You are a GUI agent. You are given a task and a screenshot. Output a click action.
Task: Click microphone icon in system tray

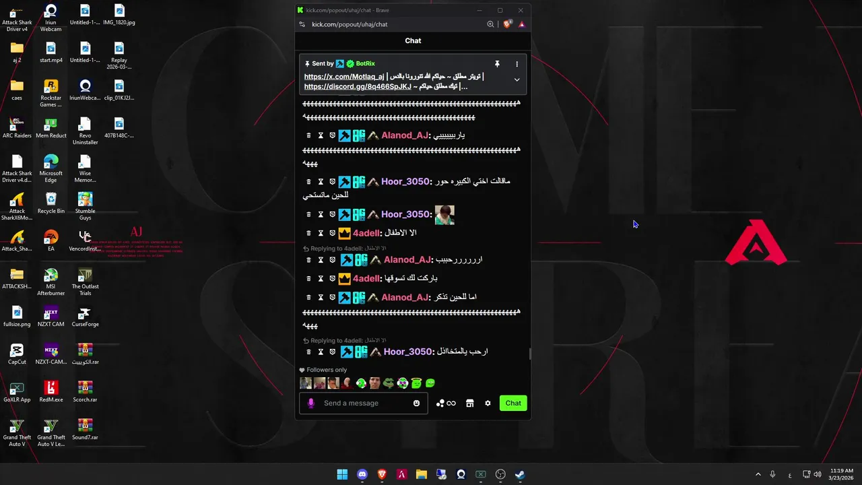point(772,474)
